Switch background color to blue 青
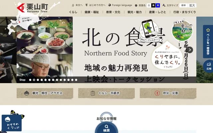The height and width of the screenshot is (133, 213). pyautogui.click(x=158, y=5)
